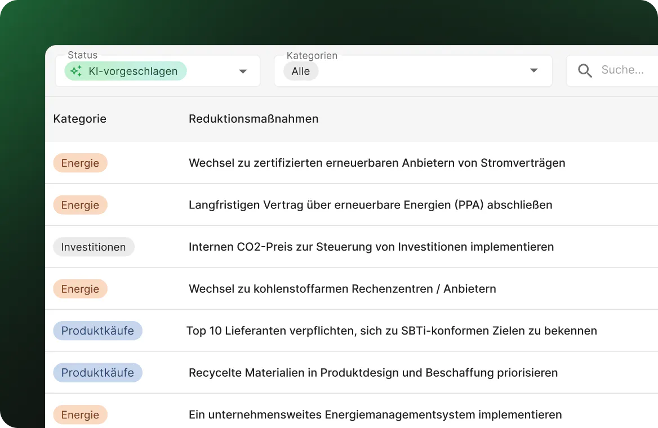Click the Energie badge on the Energiemanagementsystem row
This screenshot has width=658, height=428.
80,414
